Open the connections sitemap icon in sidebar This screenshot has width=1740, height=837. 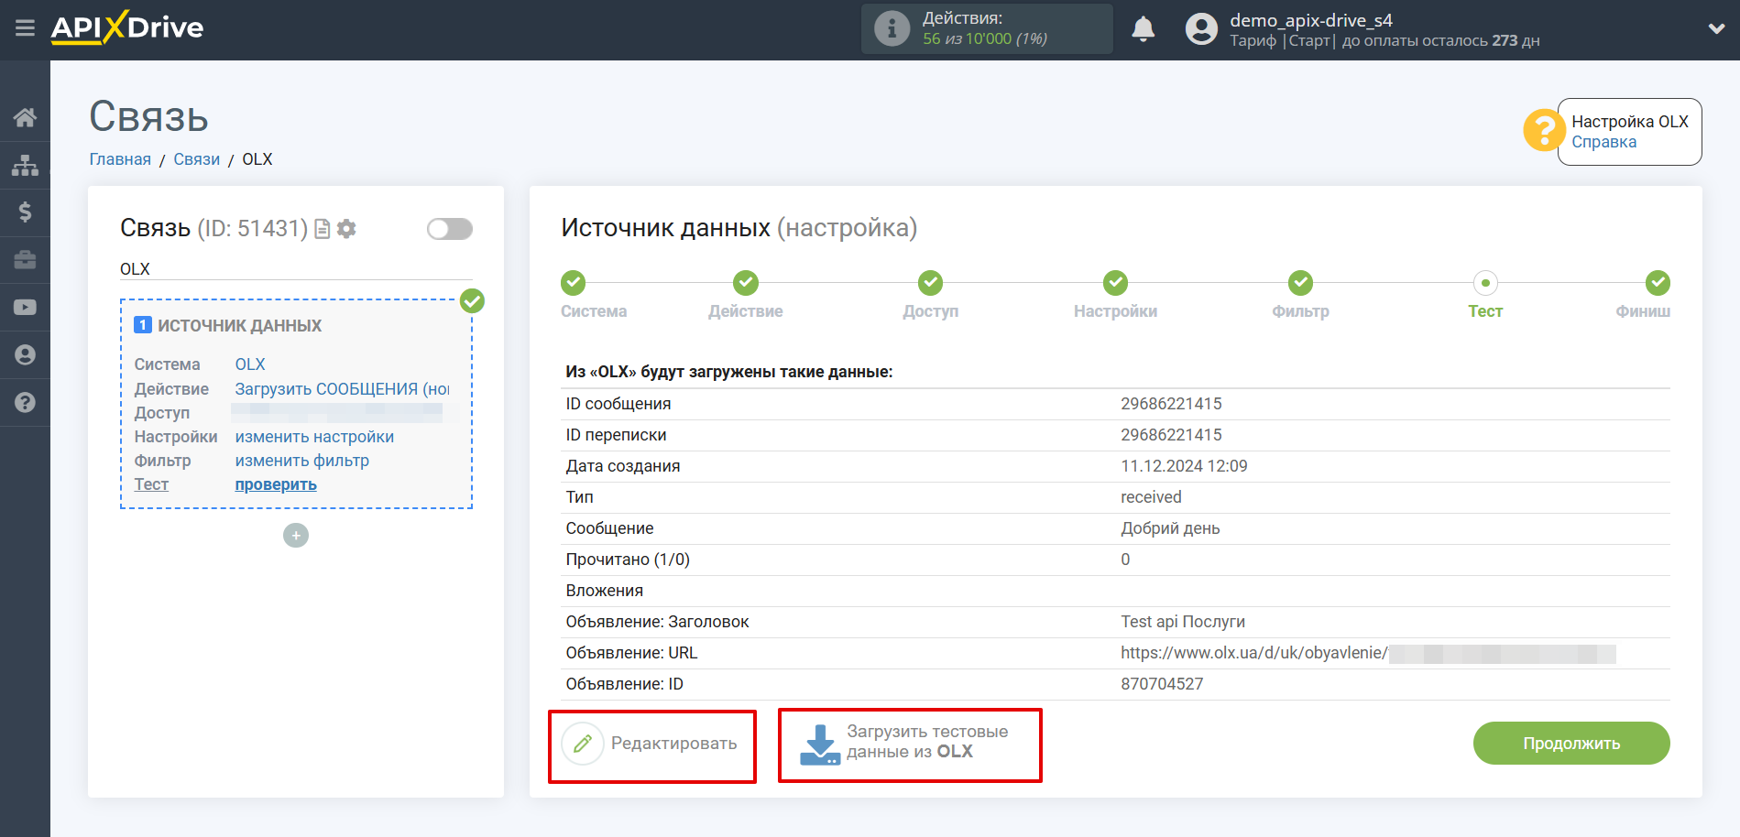pos(25,165)
